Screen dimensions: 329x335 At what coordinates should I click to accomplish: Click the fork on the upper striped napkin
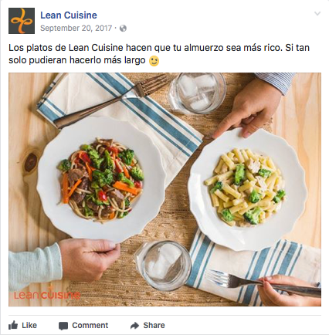(110, 100)
